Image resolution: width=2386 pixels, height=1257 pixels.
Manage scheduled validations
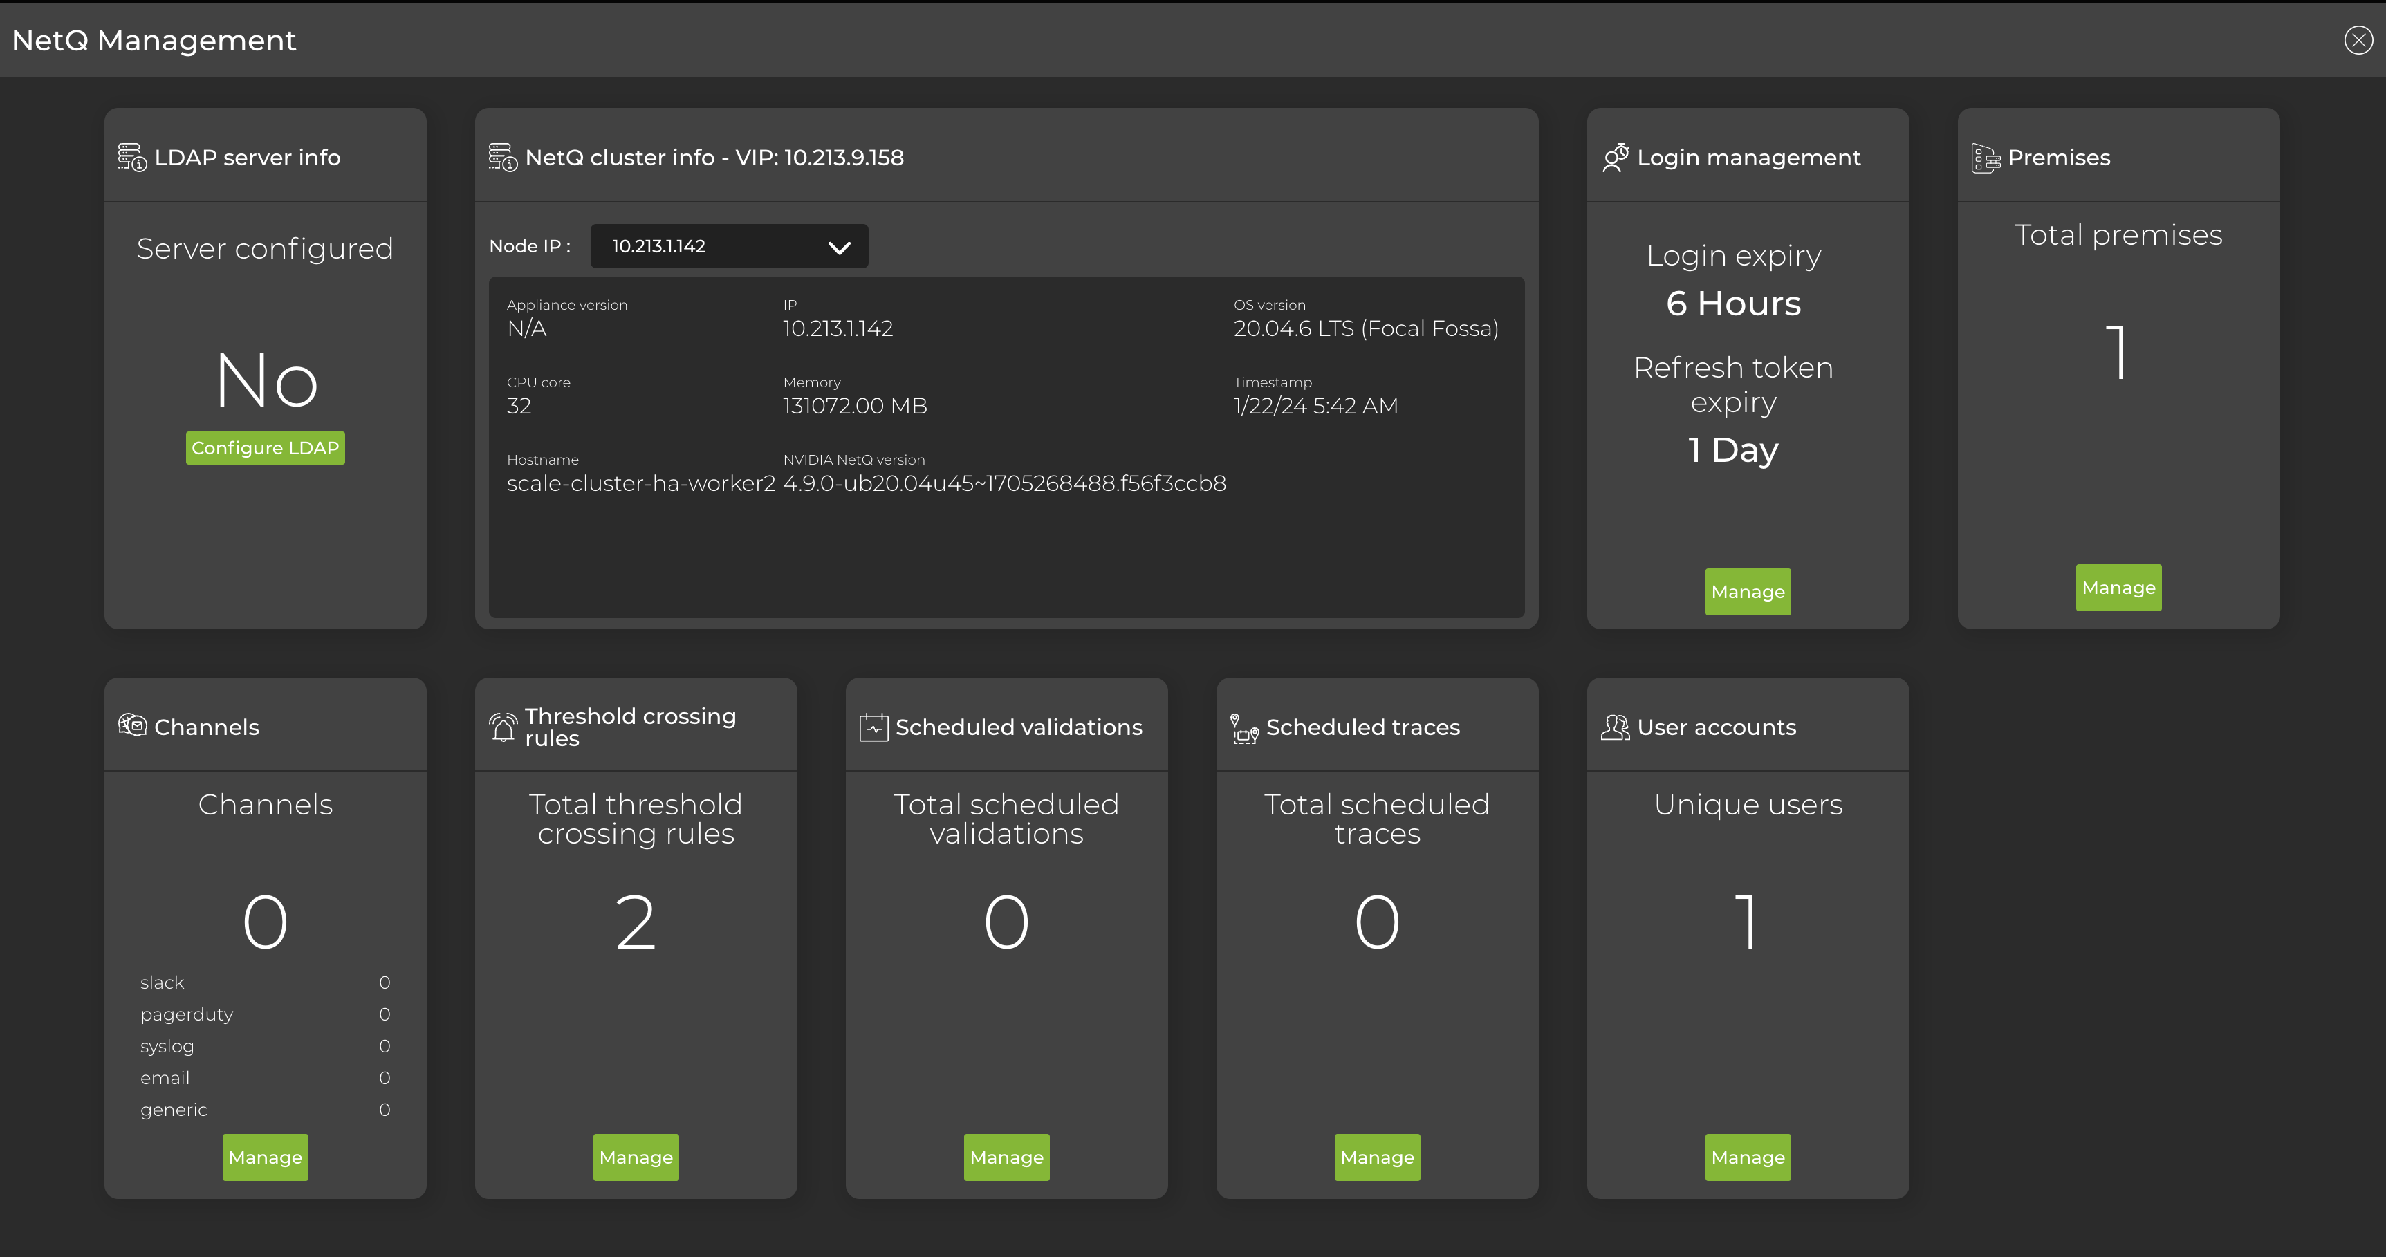(1006, 1157)
